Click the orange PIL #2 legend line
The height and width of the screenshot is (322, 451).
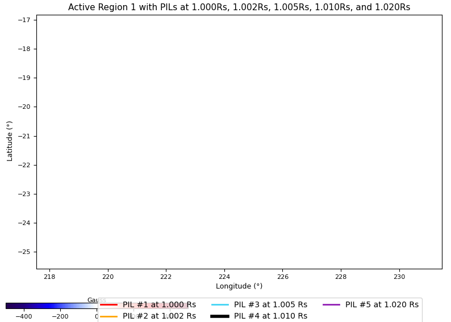coord(108,316)
